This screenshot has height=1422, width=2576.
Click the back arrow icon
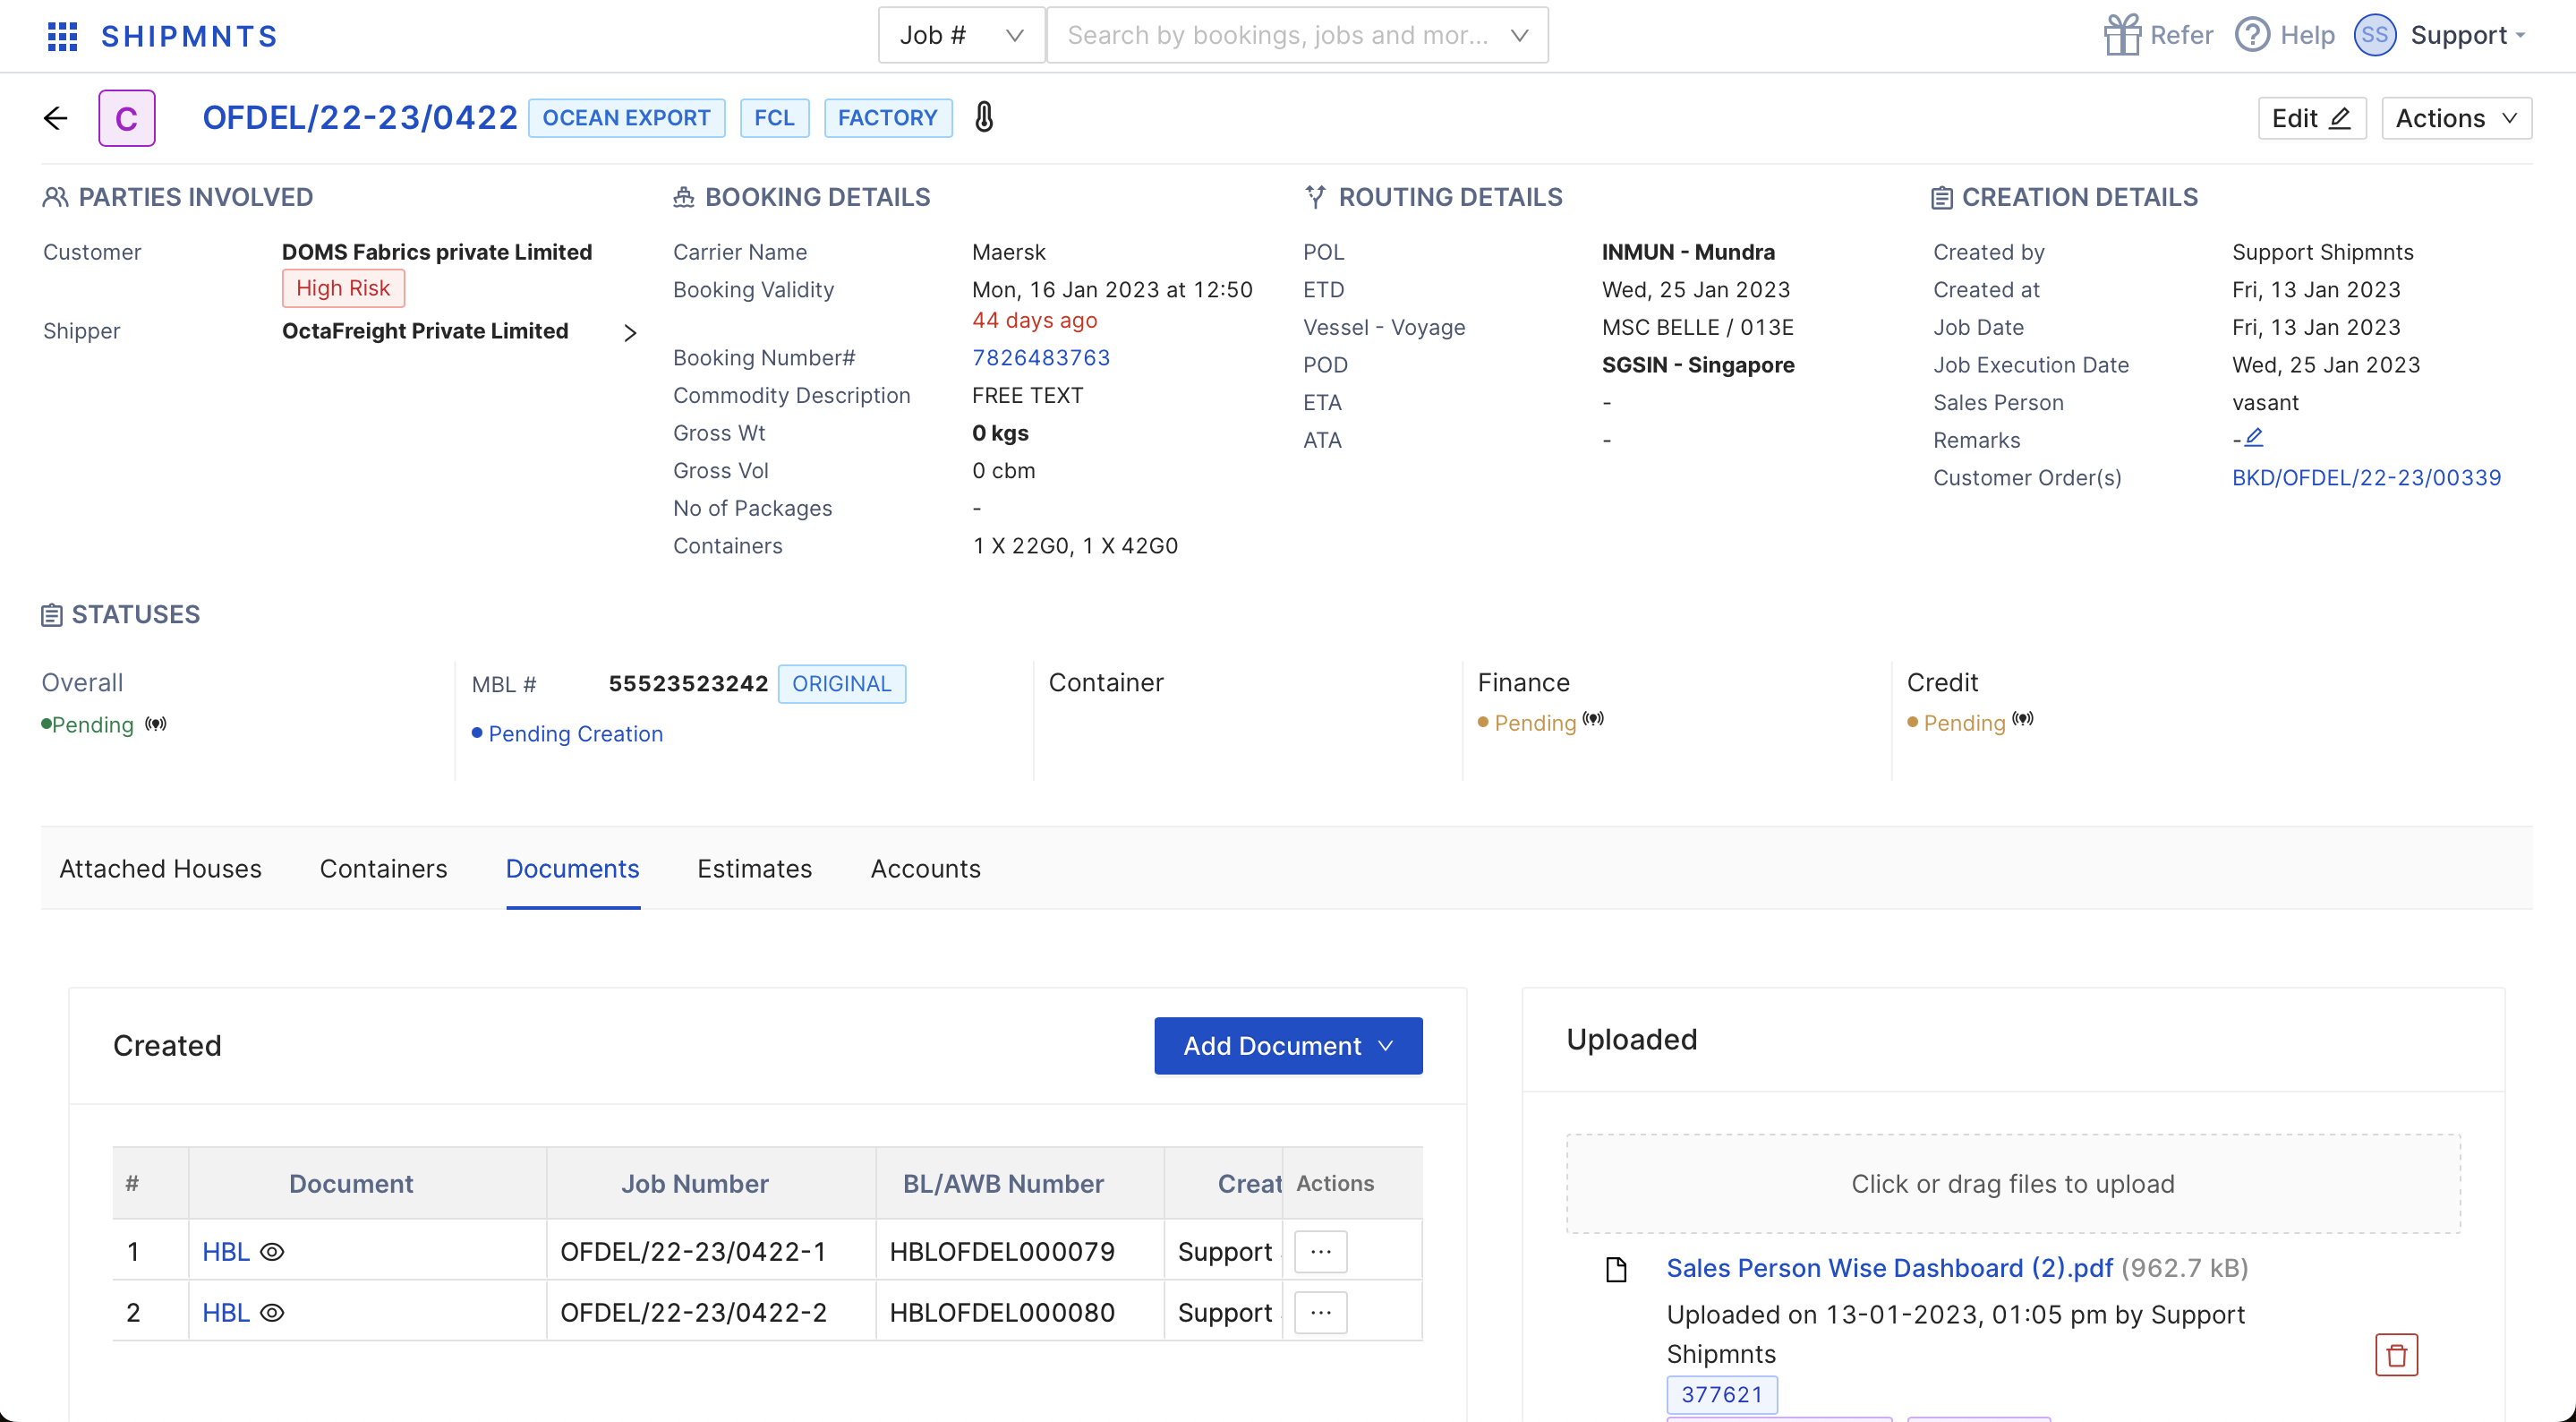click(x=56, y=118)
